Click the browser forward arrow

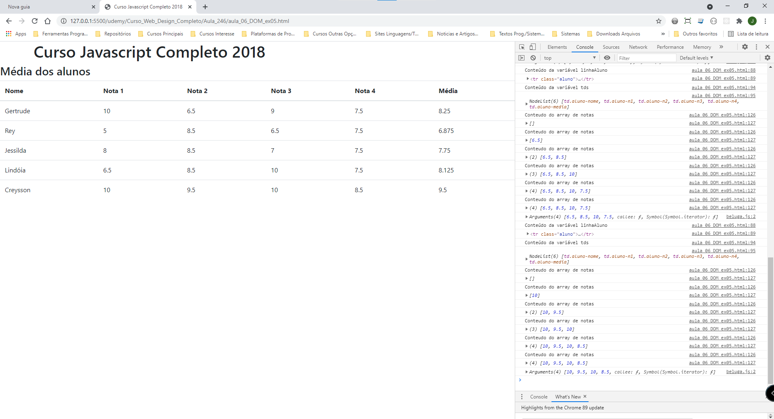click(x=22, y=21)
